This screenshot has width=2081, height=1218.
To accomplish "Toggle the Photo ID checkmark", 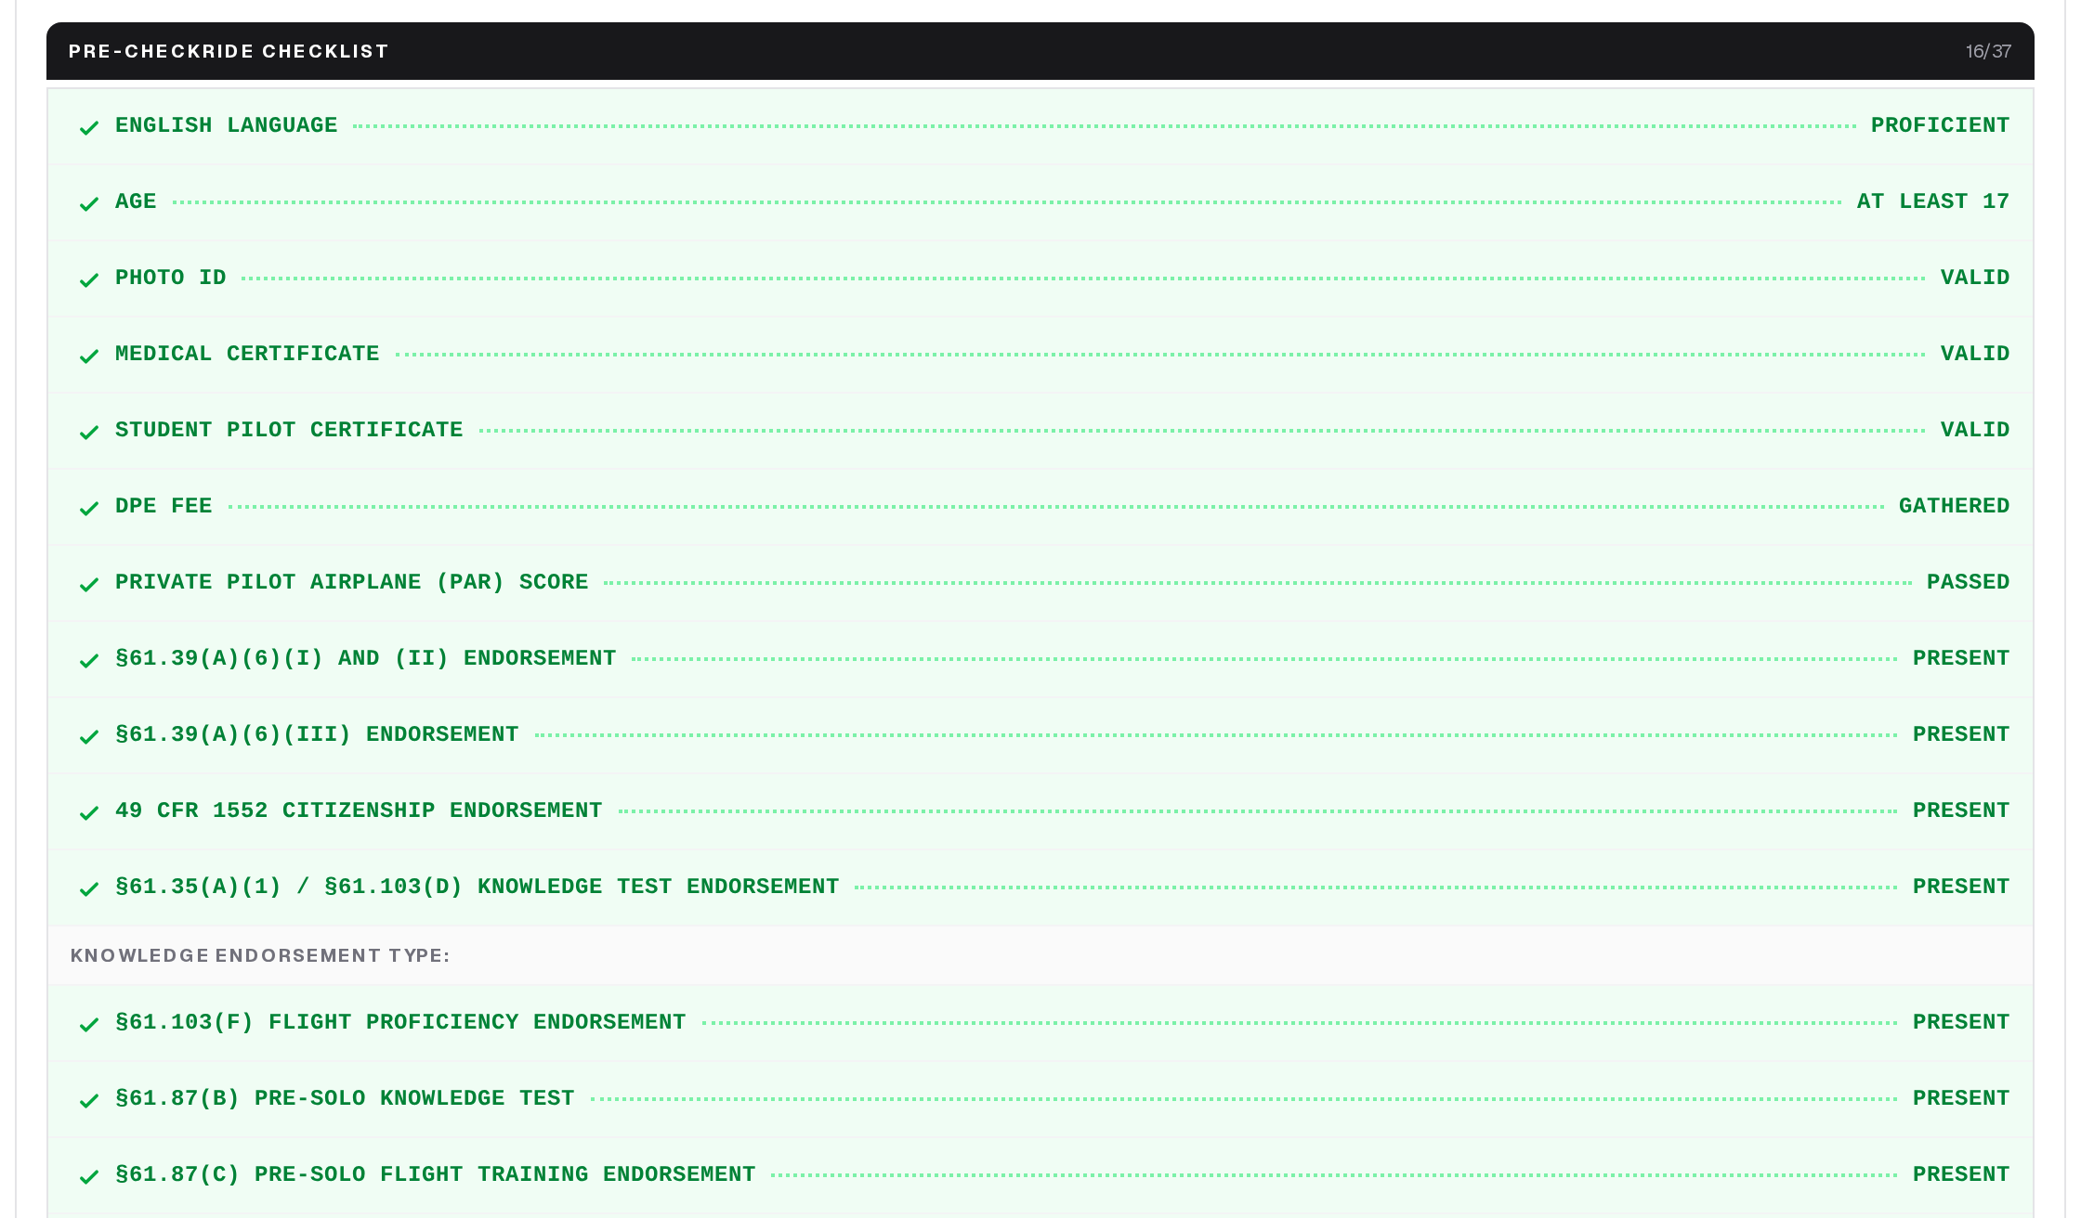I will tap(89, 279).
